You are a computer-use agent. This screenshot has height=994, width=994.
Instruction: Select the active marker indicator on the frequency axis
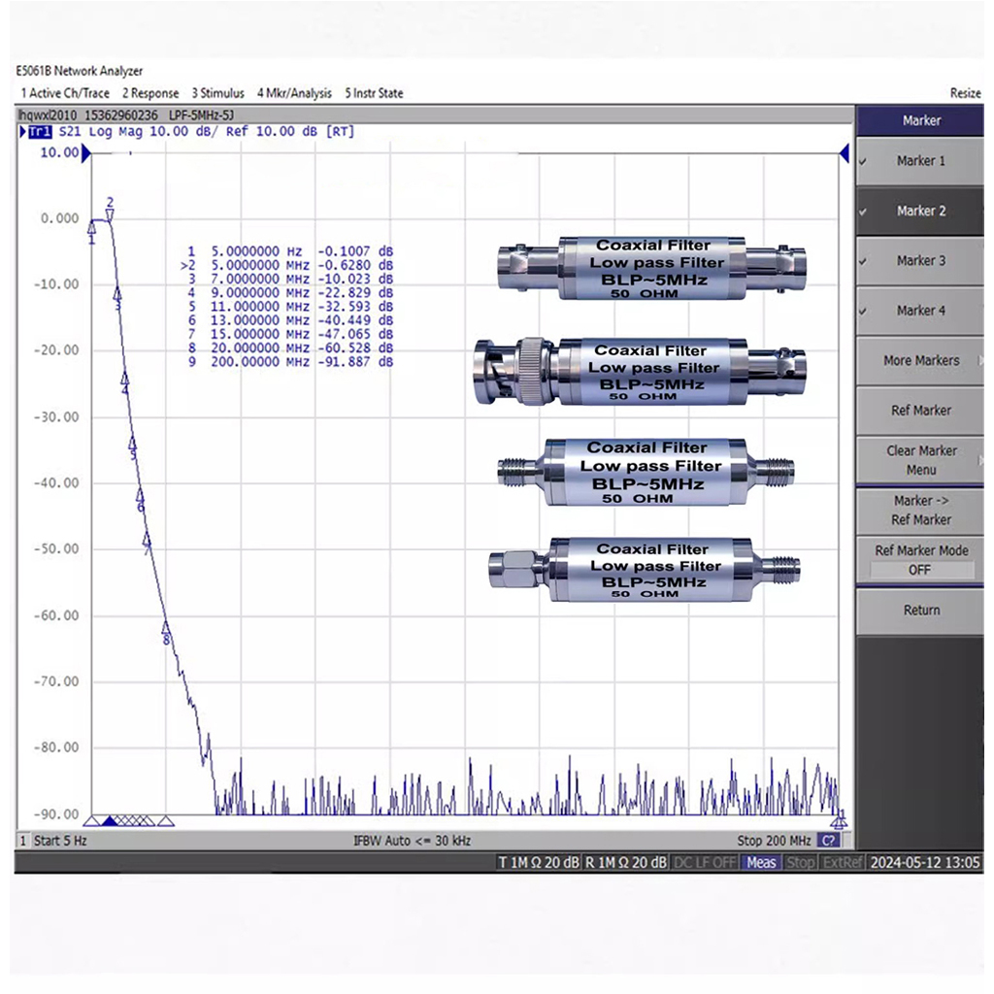pyautogui.click(x=110, y=820)
